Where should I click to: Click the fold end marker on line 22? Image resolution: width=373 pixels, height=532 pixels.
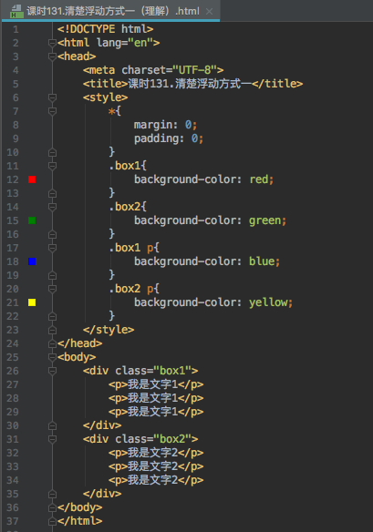tap(52, 316)
